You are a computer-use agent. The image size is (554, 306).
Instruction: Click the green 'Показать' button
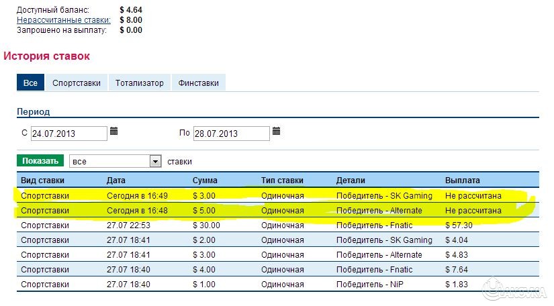(40, 160)
